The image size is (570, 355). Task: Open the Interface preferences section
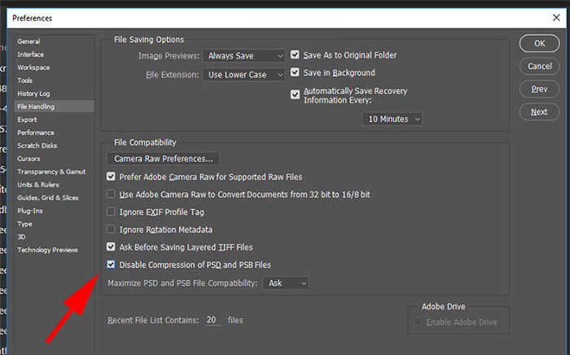pyautogui.click(x=31, y=55)
